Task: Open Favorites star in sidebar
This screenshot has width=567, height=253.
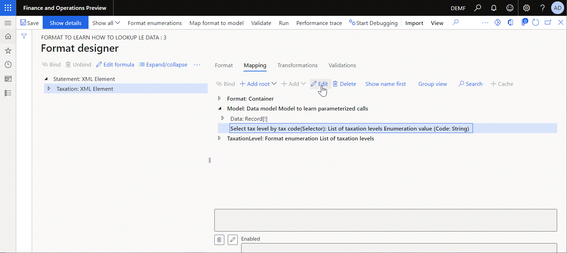Action: (8, 51)
